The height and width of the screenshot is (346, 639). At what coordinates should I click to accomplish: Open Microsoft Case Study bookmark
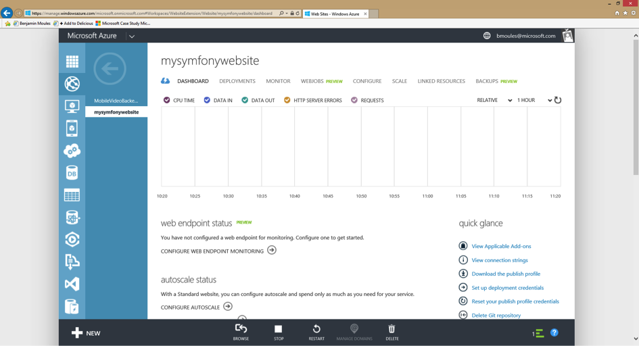[x=122, y=24]
